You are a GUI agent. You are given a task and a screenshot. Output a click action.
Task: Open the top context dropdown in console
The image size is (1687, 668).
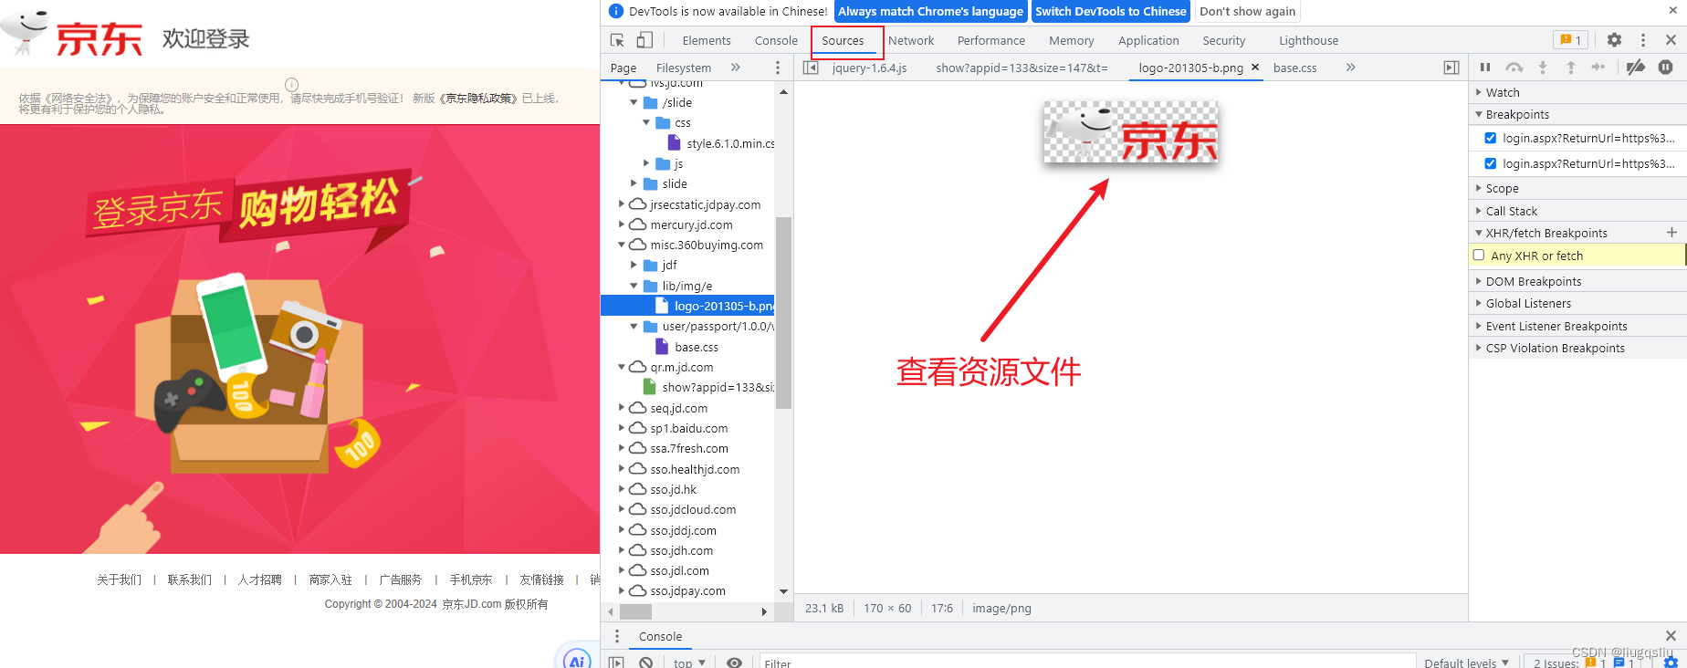[x=689, y=663]
